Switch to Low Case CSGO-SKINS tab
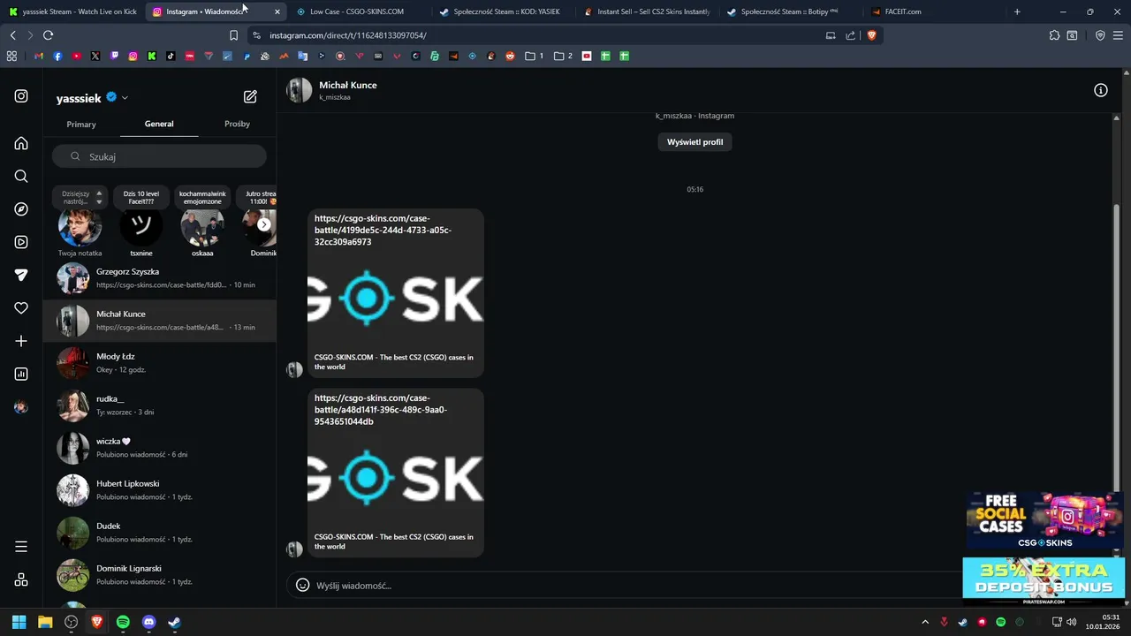This screenshot has width=1131, height=636. pyautogui.click(x=357, y=11)
